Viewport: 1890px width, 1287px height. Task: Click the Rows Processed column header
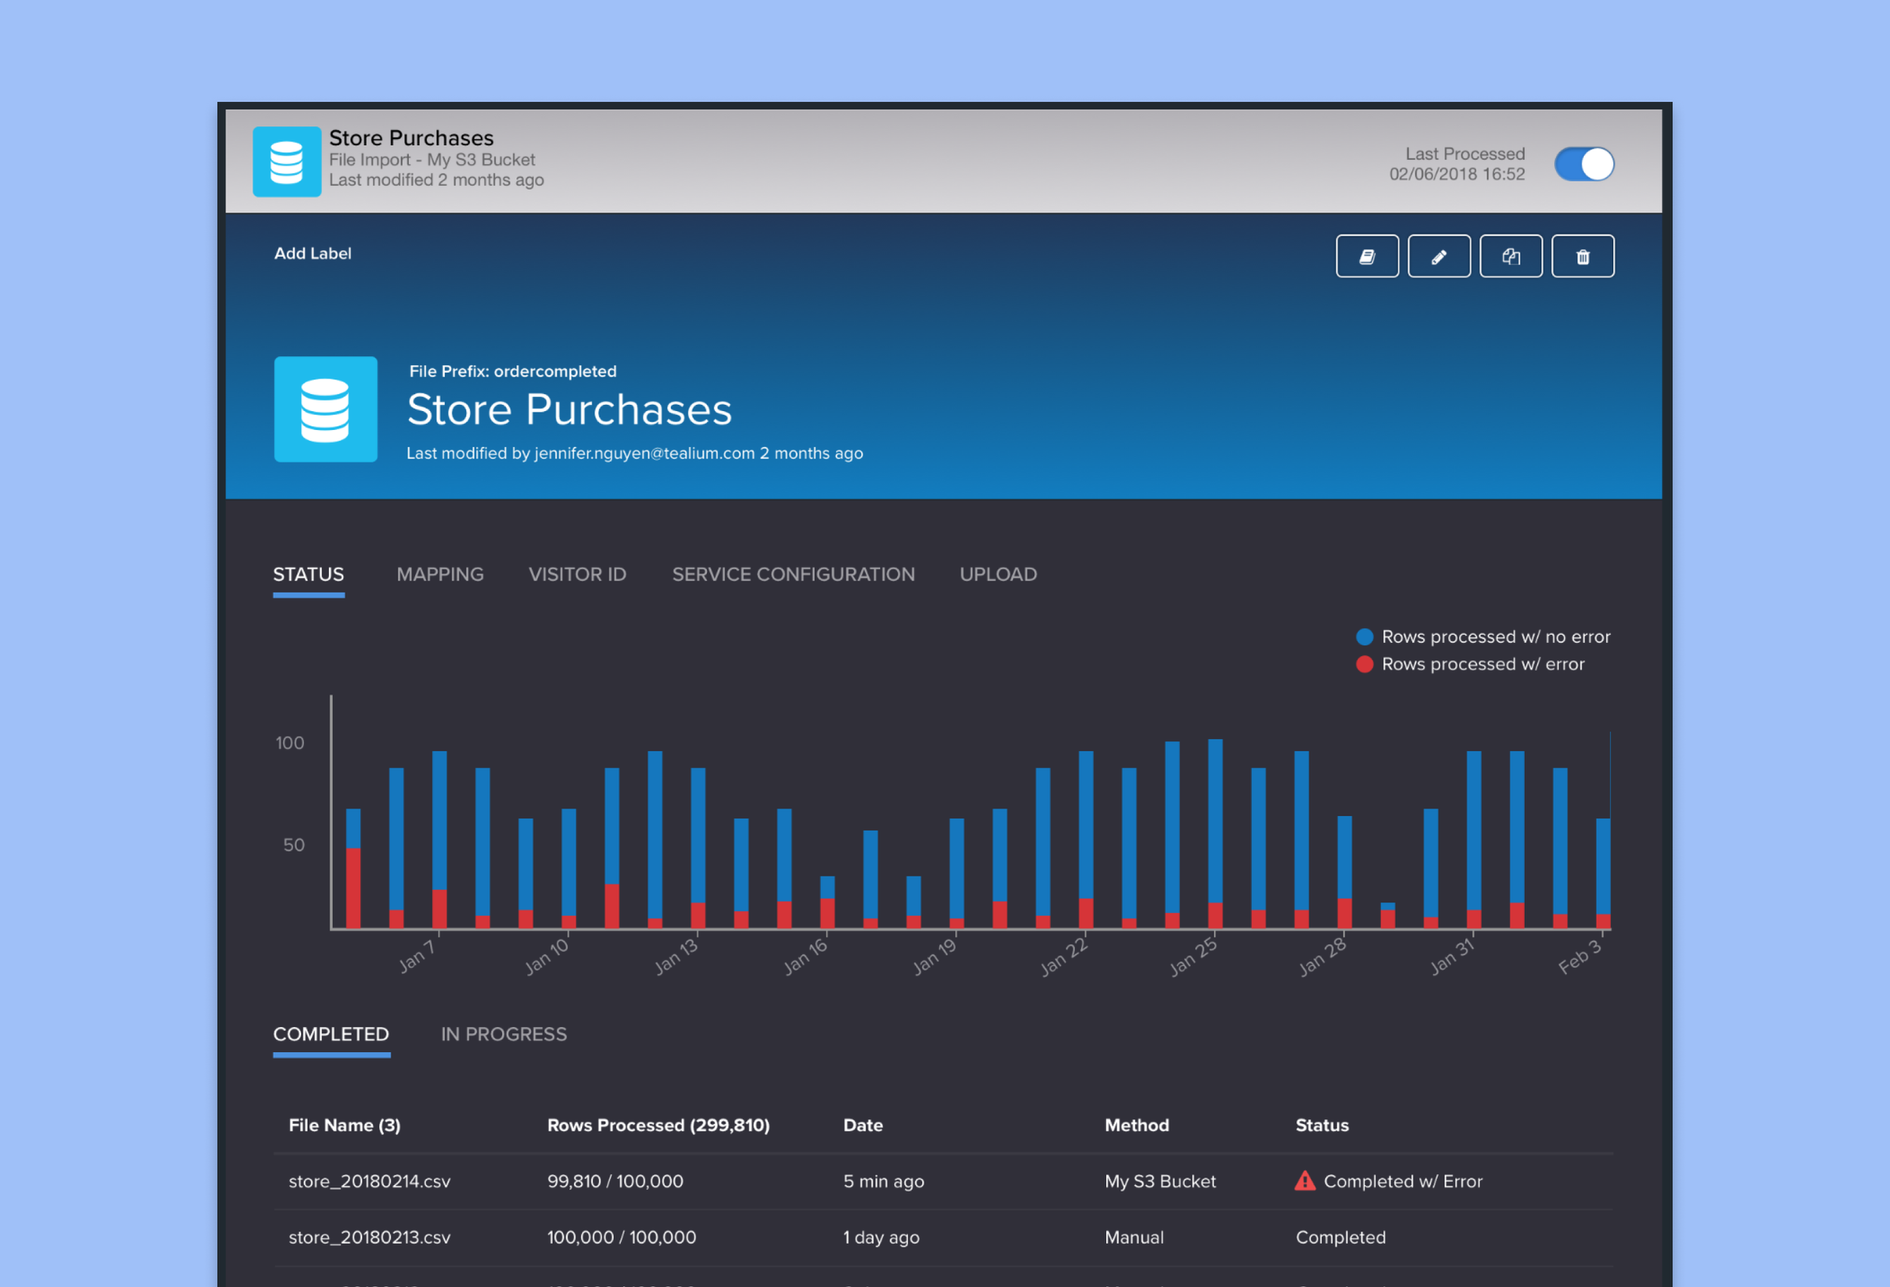point(658,1125)
